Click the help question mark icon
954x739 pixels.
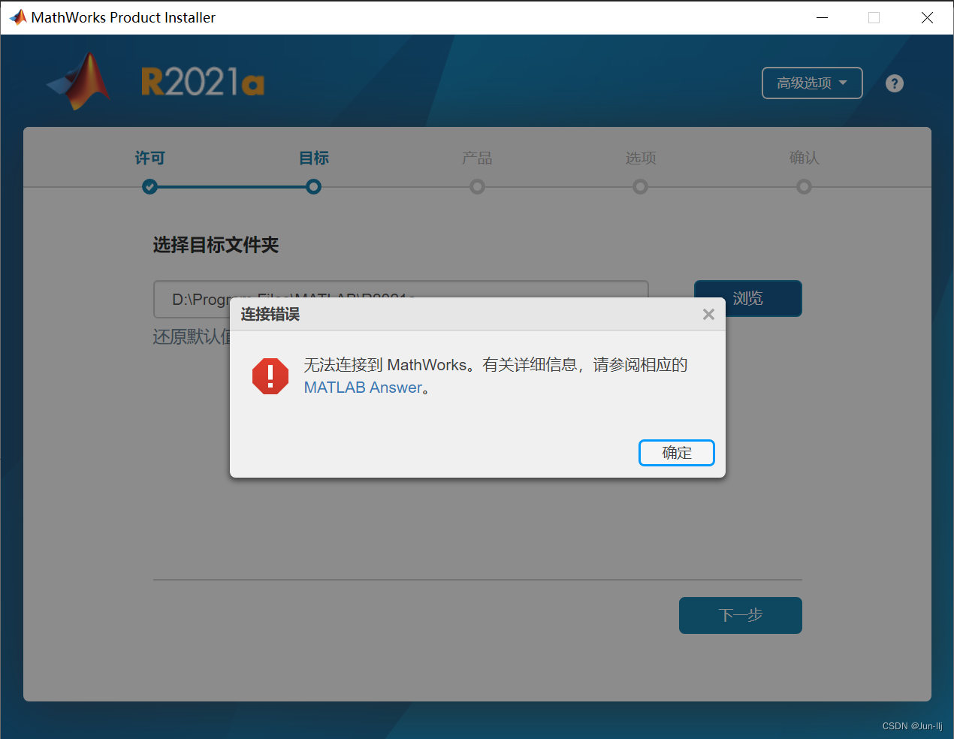coord(894,83)
